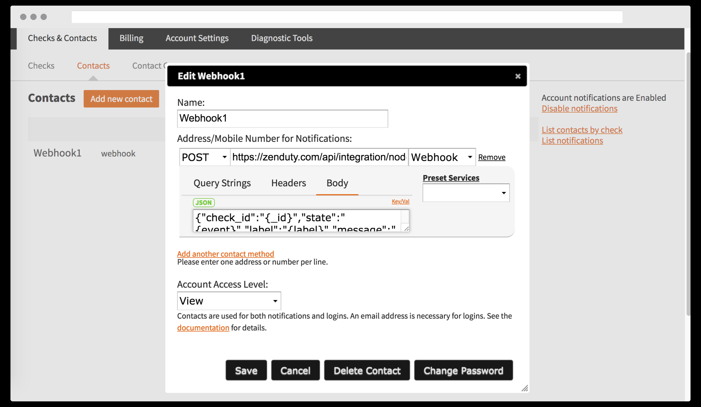Viewport: 701px width, 407px height.
Task: Click the Delete Contact button
Action: coord(367,370)
